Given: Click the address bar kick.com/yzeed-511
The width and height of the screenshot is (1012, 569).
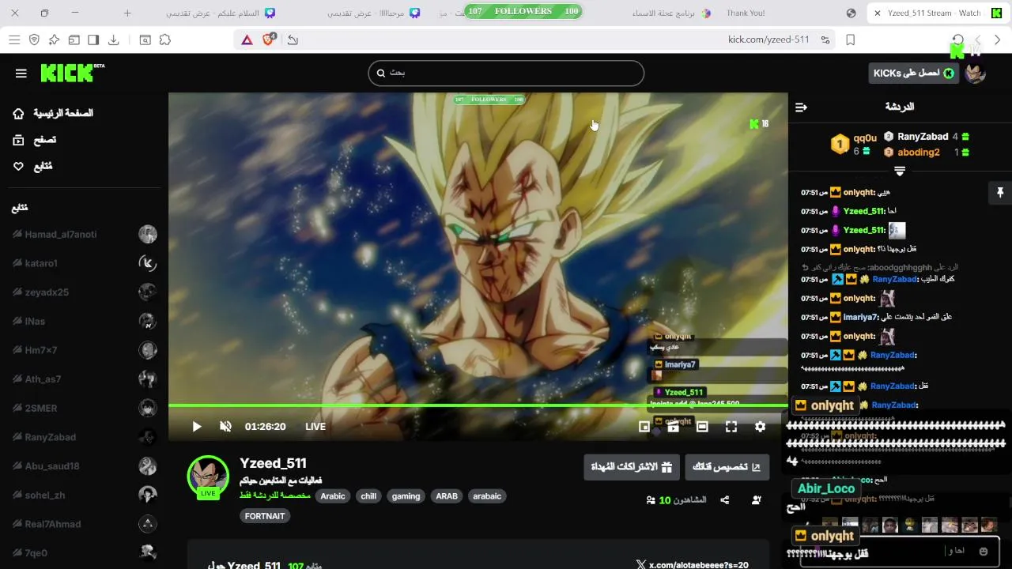Looking at the screenshot, I should 768,40.
